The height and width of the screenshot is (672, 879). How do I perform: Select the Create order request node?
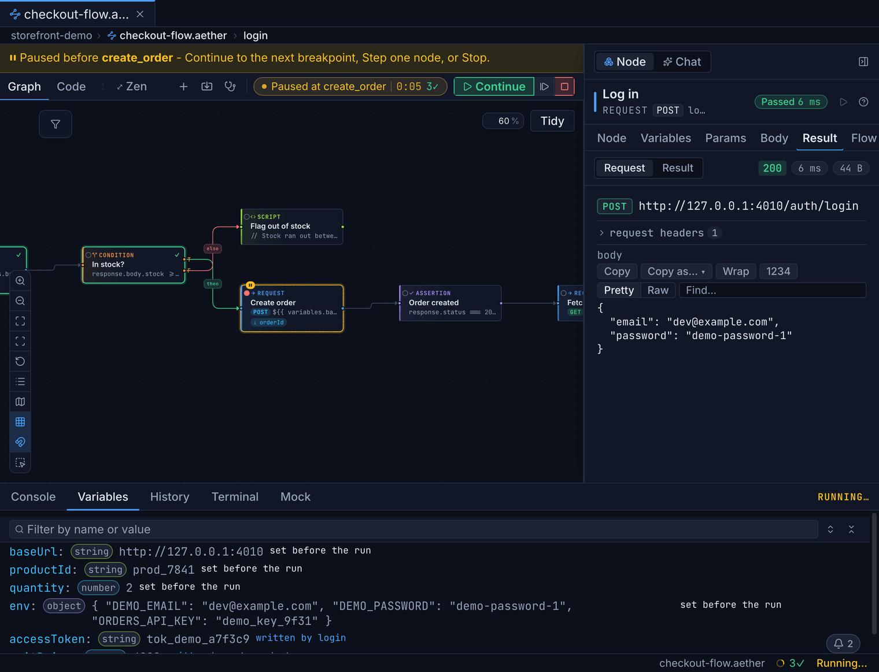pyautogui.click(x=292, y=309)
